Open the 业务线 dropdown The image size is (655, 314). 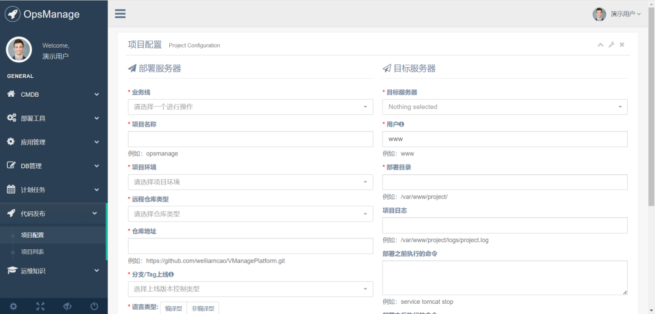pos(250,107)
